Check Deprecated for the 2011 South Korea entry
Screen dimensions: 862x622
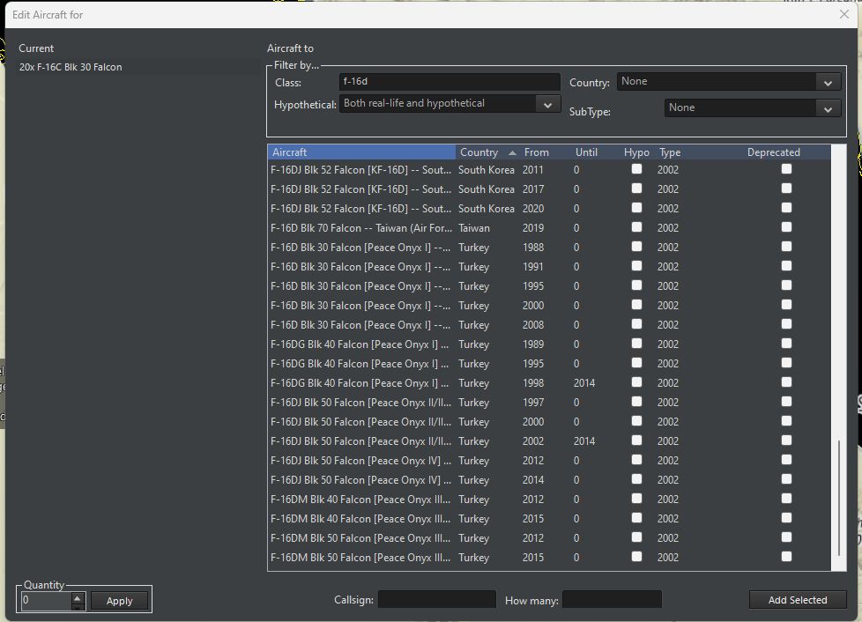pos(786,169)
